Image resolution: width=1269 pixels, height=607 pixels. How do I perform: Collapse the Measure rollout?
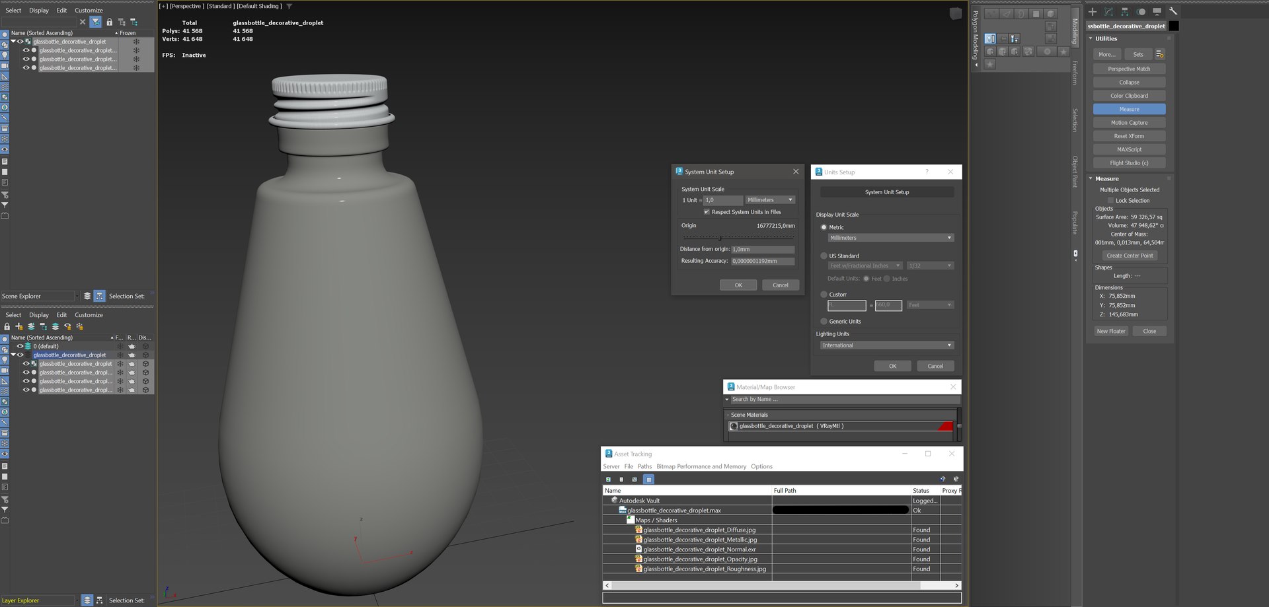pos(1091,179)
